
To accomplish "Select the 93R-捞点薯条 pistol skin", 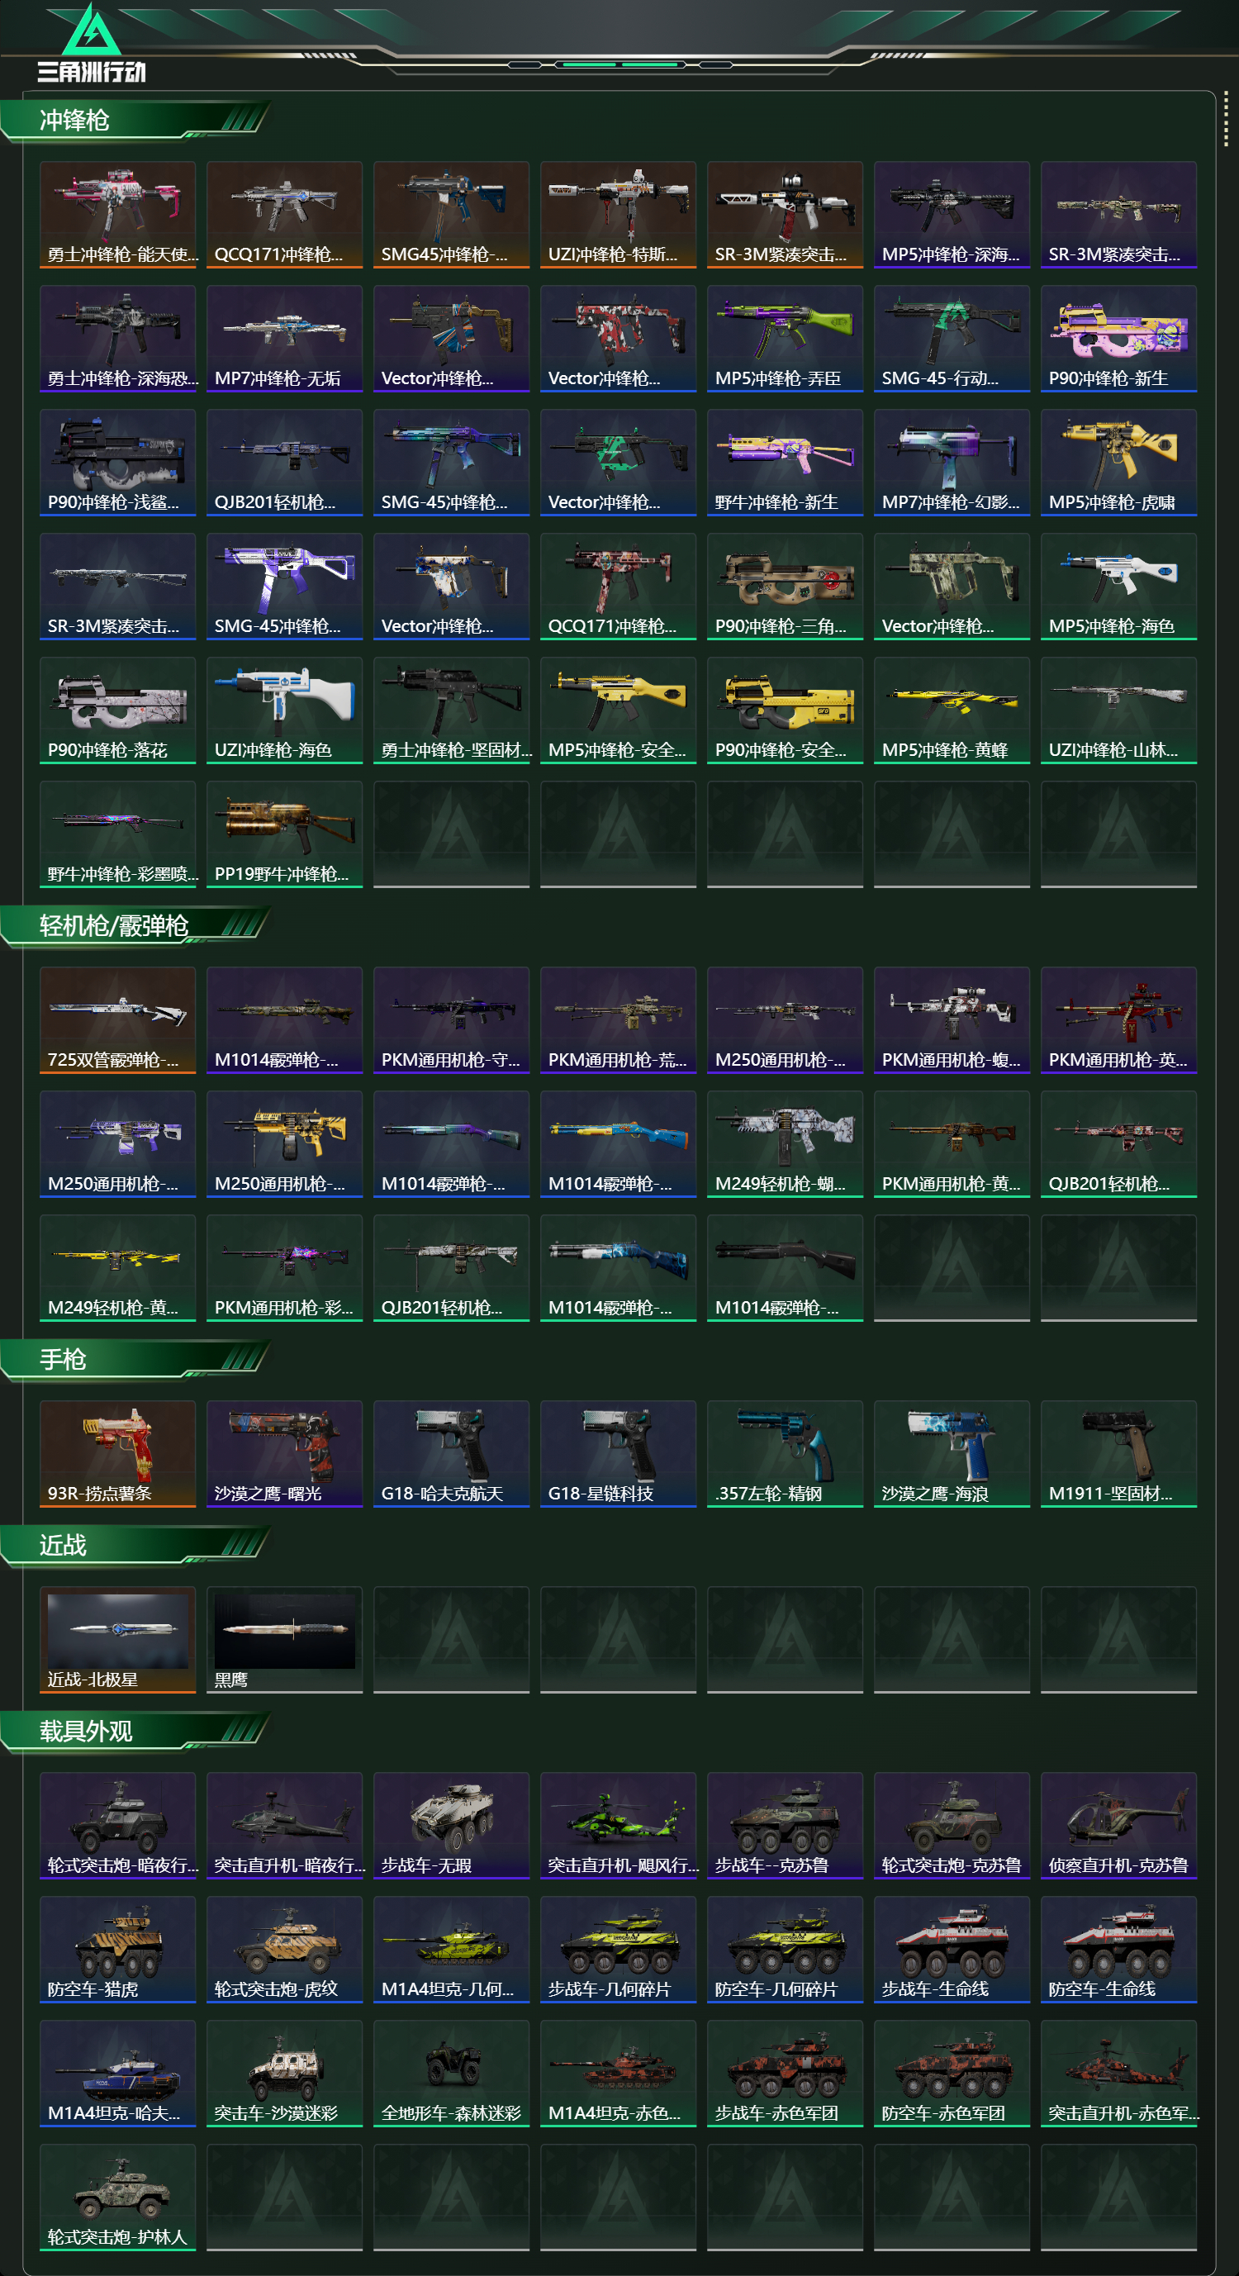I will [x=117, y=1453].
